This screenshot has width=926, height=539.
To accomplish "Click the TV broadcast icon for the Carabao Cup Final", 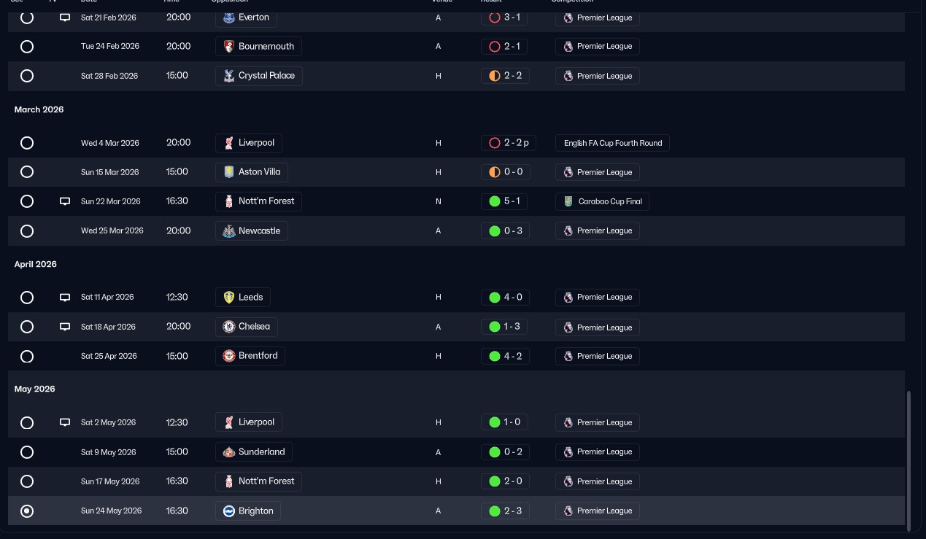I will pyautogui.click(x=65, y=201).
